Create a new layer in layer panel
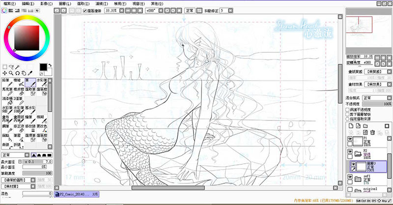393x205 pixels. (x=351, y=126)
